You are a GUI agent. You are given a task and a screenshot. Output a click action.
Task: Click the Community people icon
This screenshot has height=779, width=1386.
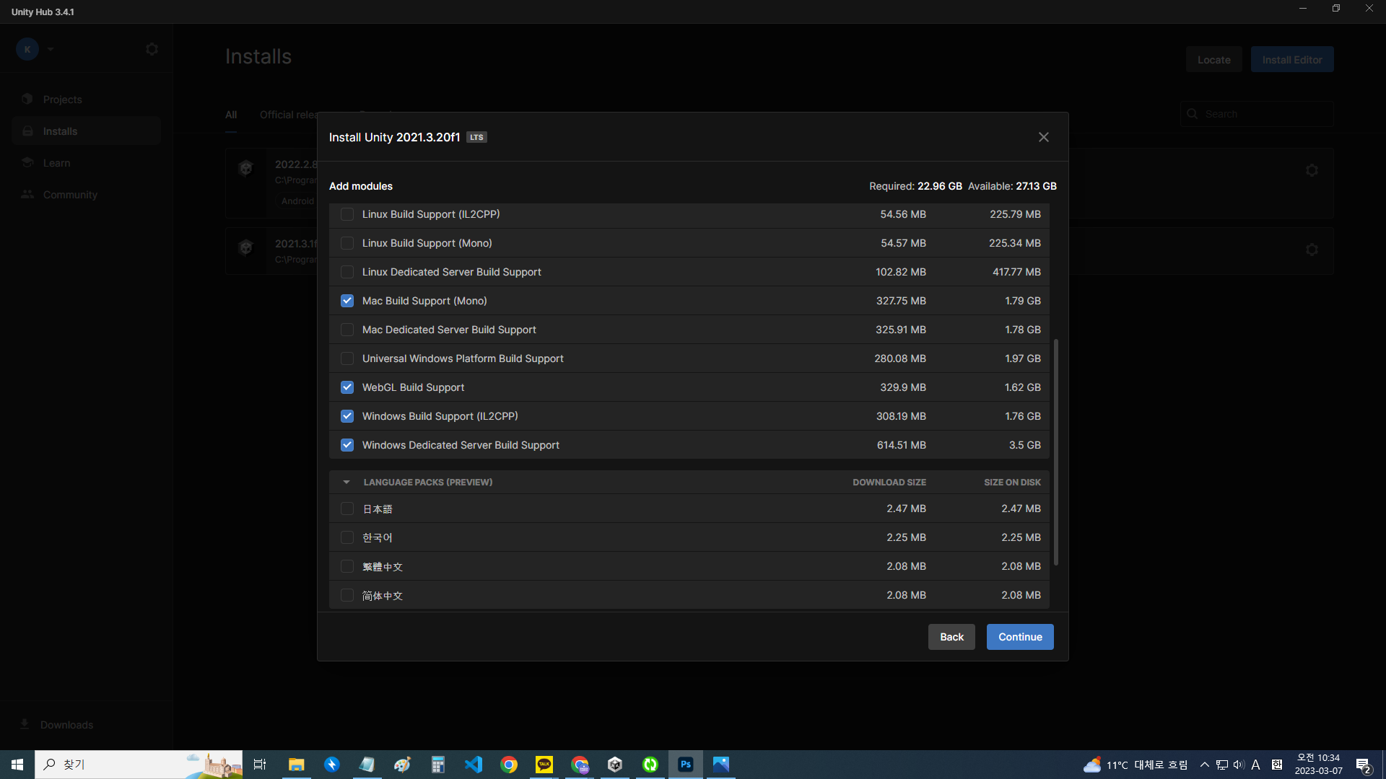pyautogui.click(x=27, y=194)
